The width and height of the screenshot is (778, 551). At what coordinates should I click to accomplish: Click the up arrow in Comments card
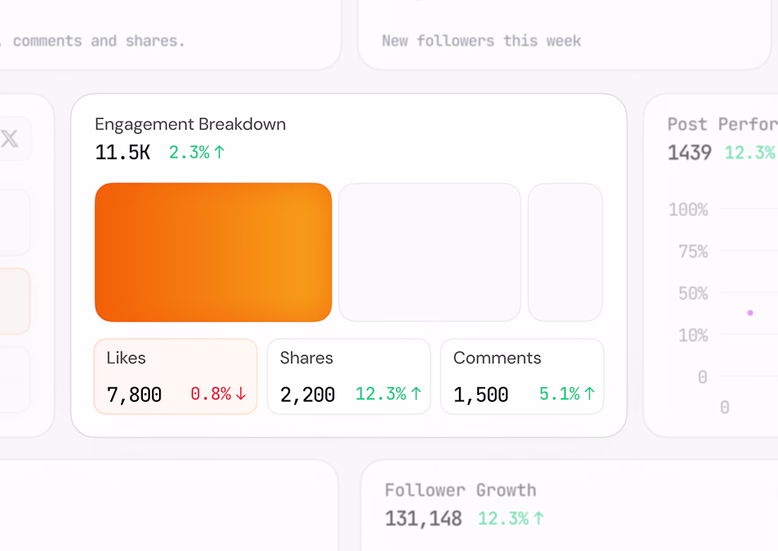click(589, 394)
